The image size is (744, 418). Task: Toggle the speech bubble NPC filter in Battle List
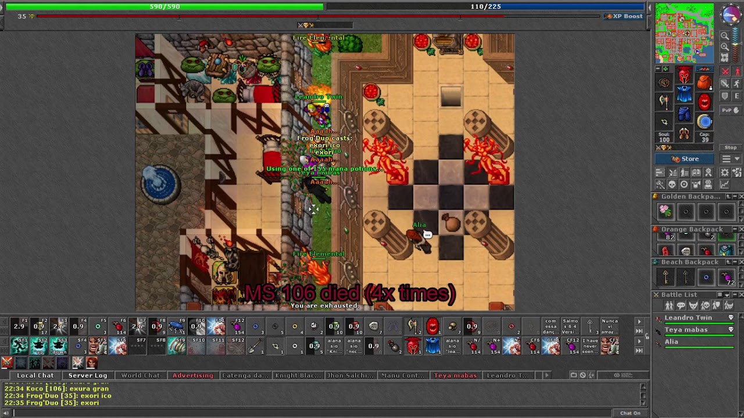681,305
